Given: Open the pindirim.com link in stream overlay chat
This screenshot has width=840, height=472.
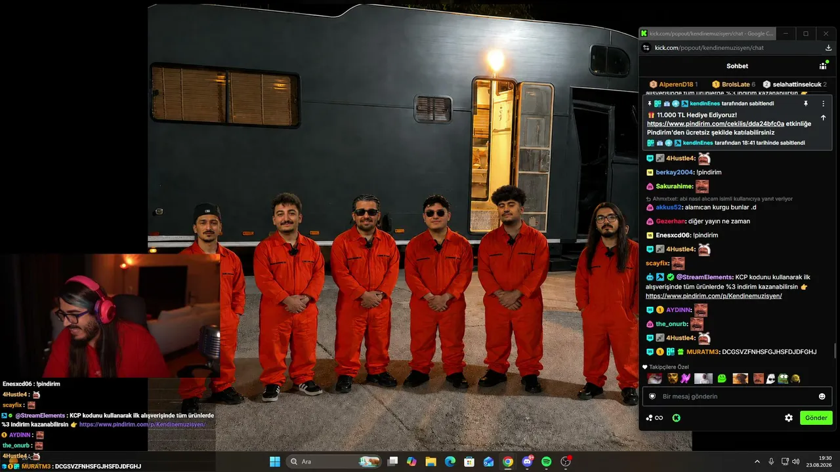Looking at the screenshot, I should click(142, 424).
